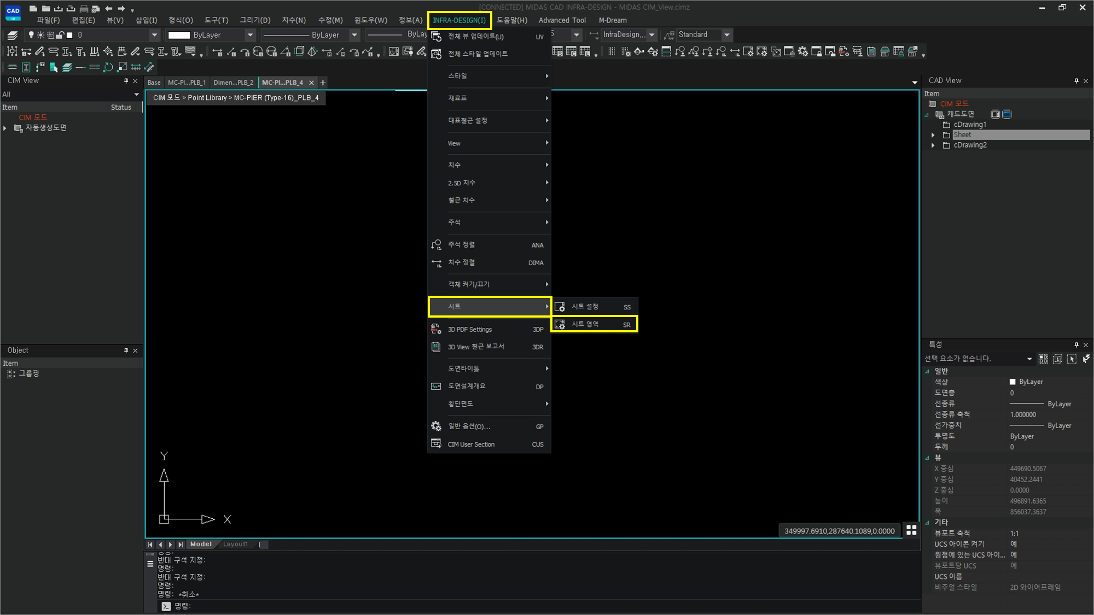Pin the CAD View panel
Viewport: 1094px width, 615px height.
click(1076, 81)
